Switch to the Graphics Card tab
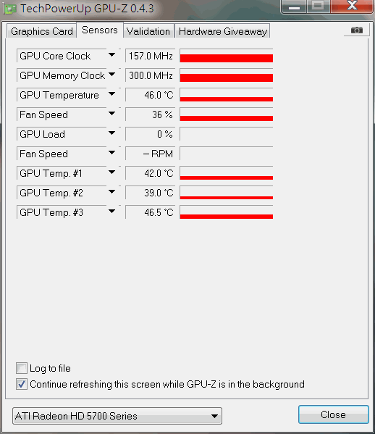Screen dimensions: 375x434 coord(41,31)
